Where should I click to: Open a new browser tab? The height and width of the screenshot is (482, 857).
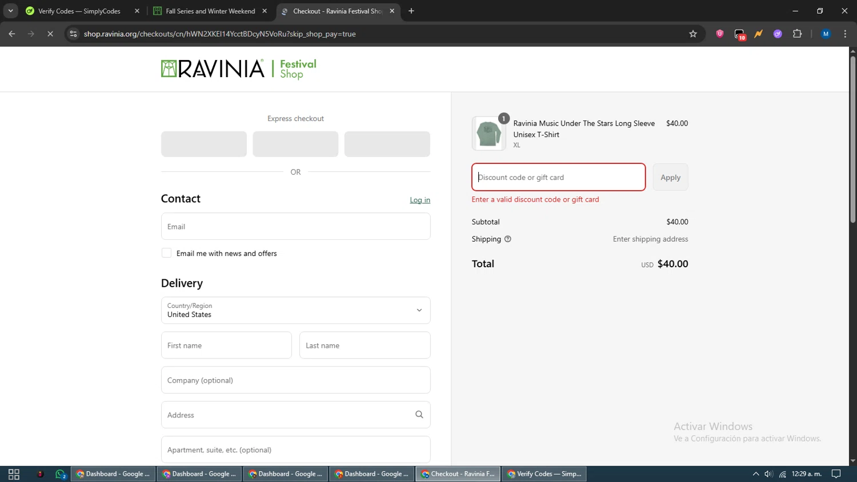pyautogui.click(x=411, y=11)
